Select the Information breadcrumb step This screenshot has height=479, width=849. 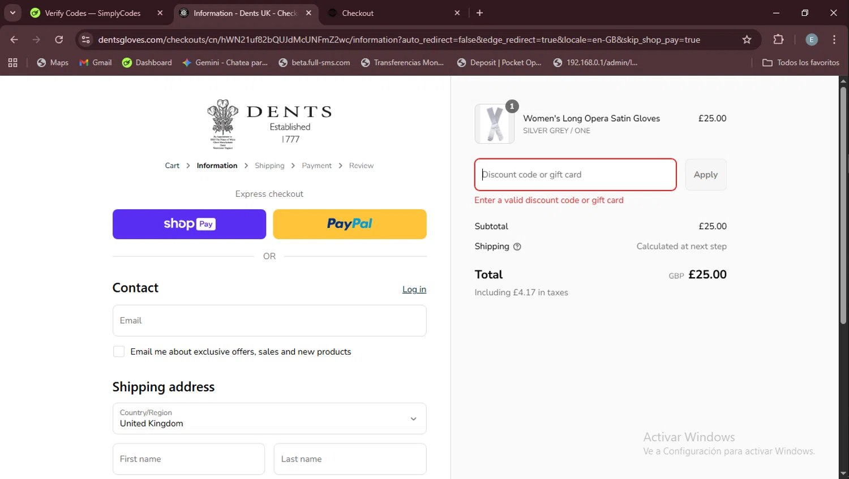click(x=217, y=166)
